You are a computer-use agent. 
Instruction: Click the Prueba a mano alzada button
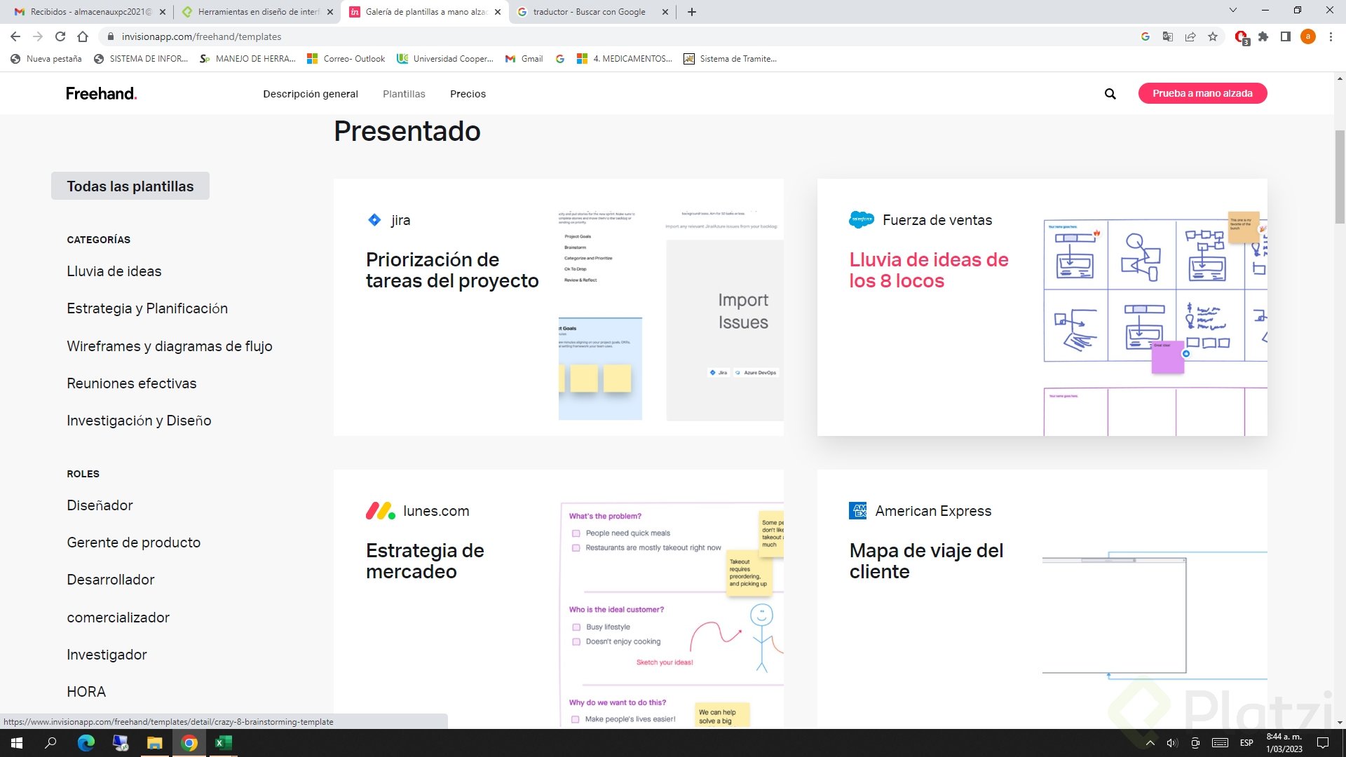click(x=1202, y=93)
